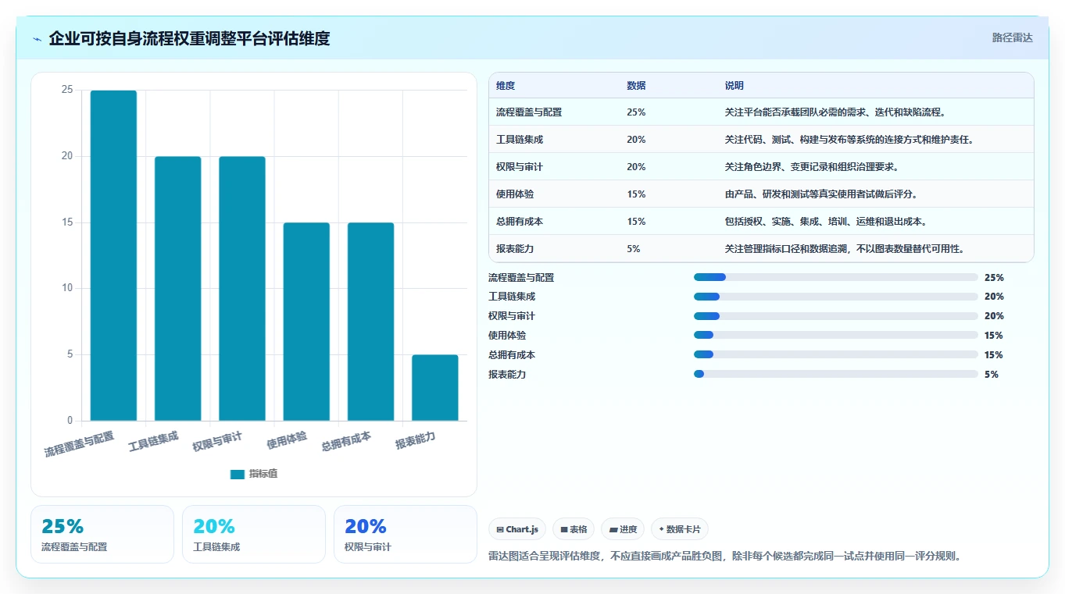The width and height of the screenshot is (1065, 594).
Task: Toggle the 指标值 legend color box
Action: [238, 475]
